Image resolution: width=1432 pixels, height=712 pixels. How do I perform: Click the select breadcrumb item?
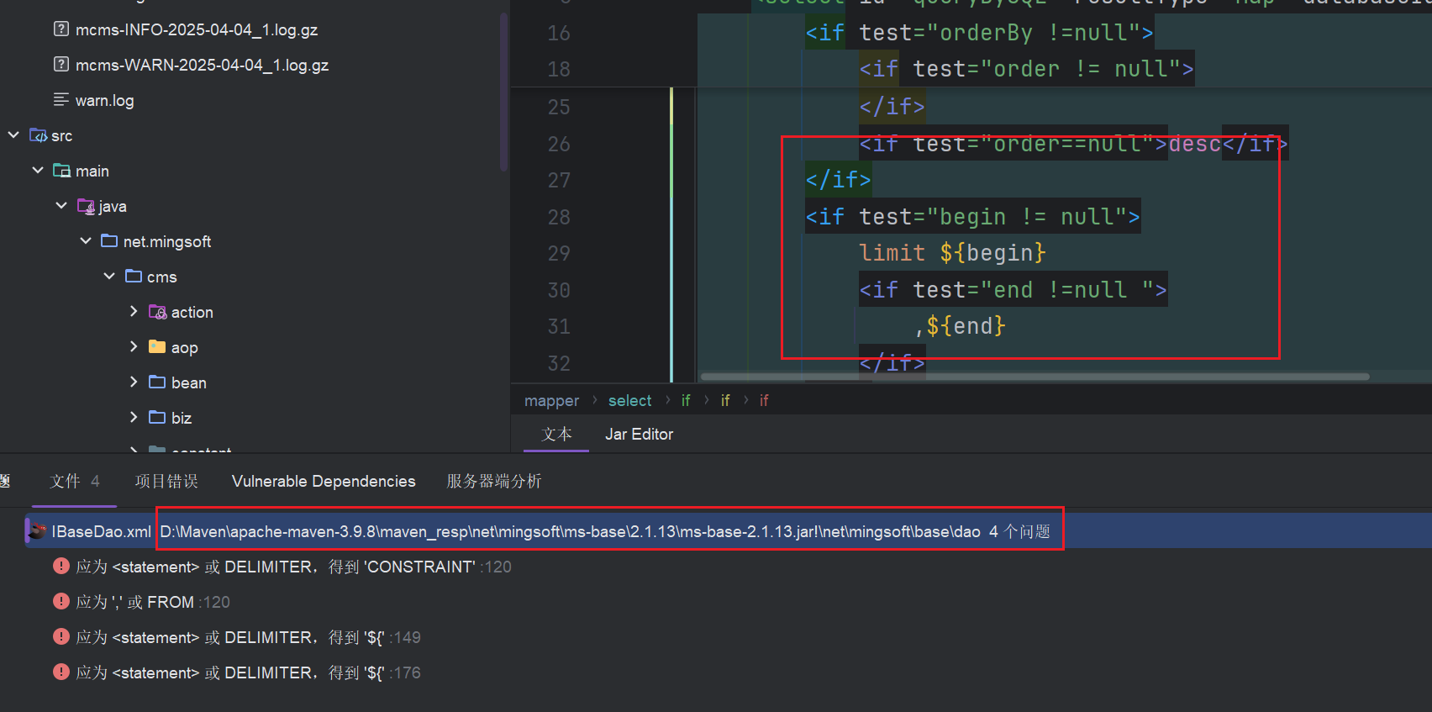(629, 401)
